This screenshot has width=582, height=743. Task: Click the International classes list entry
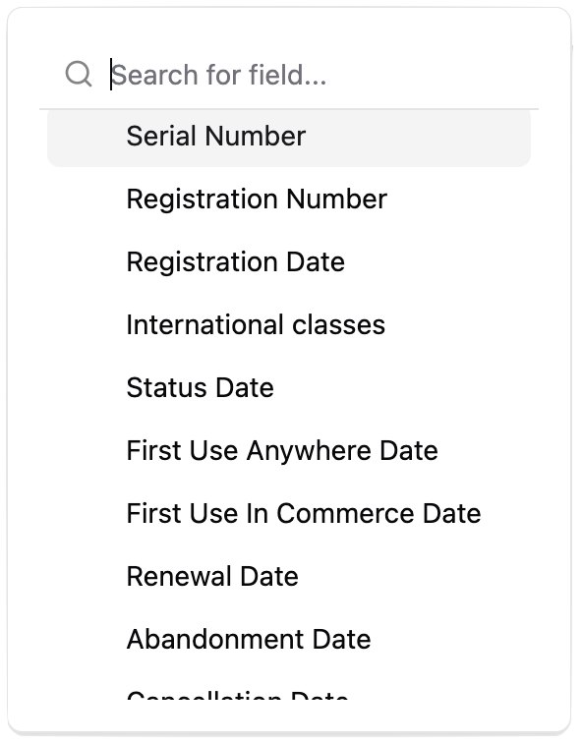tap(289, 325)
